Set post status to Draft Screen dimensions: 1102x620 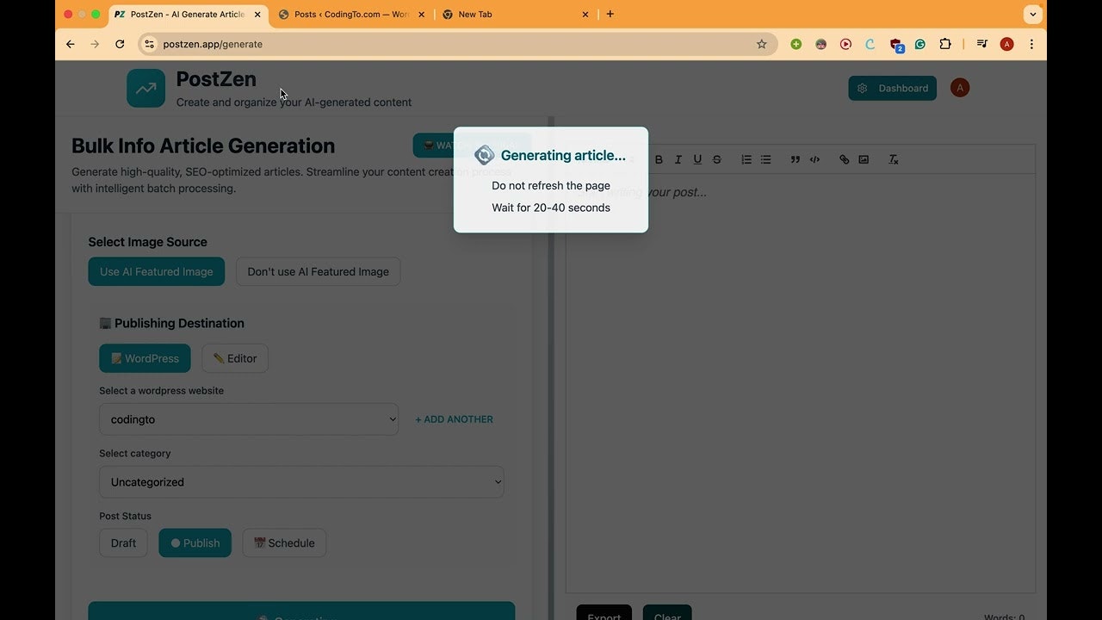pyautogui.click(x=123, y=542)
